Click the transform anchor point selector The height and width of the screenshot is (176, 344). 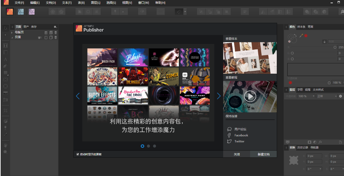pos(294,160)
